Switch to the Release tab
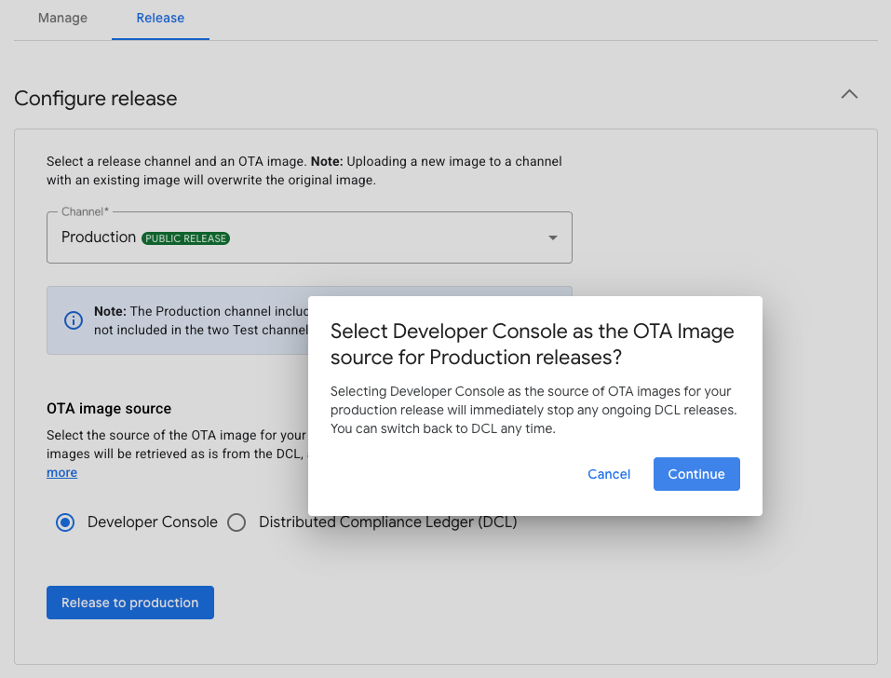The width and height of the screenshot is (891, 678). click(160, 18)
